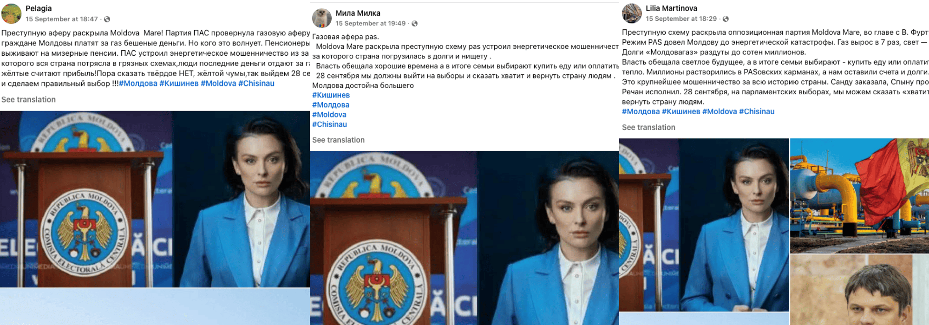Open the #Chisinau hashtag in Pelagia's post
929x325 pixels.
tap(256, 84)
